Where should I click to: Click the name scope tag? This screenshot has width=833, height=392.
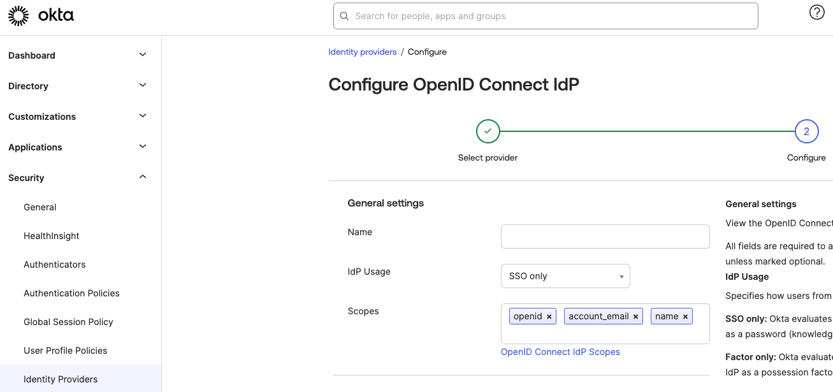(x=671, y=316)
